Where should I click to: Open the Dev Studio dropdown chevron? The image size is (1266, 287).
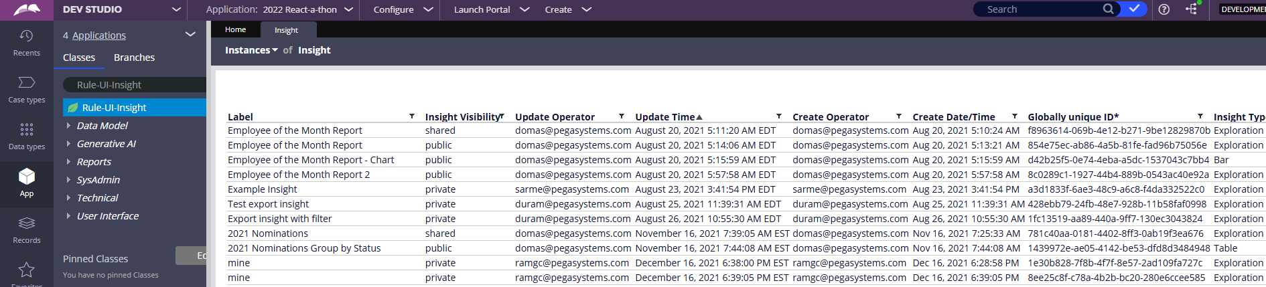(x=176, y=9)
